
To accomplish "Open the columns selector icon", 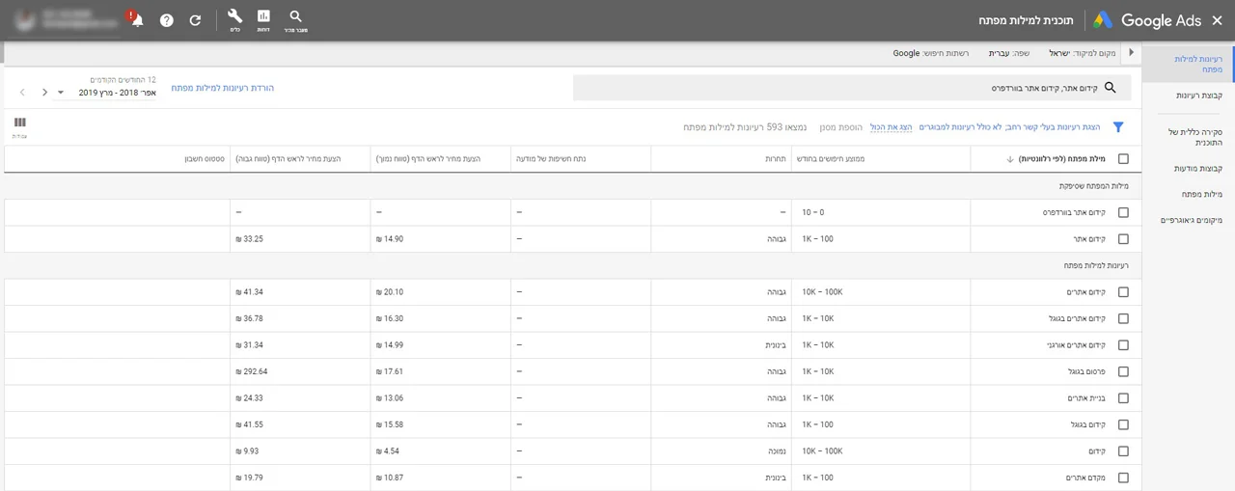I will pyautogui.click(x=20, y=123).
